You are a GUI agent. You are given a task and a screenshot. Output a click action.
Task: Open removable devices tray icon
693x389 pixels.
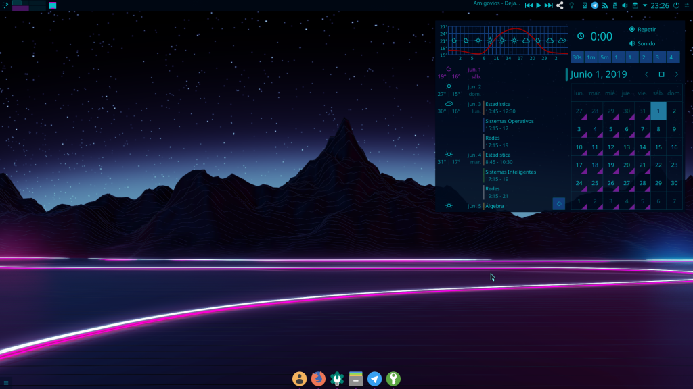pyautogui.click(x=614, y=5)
